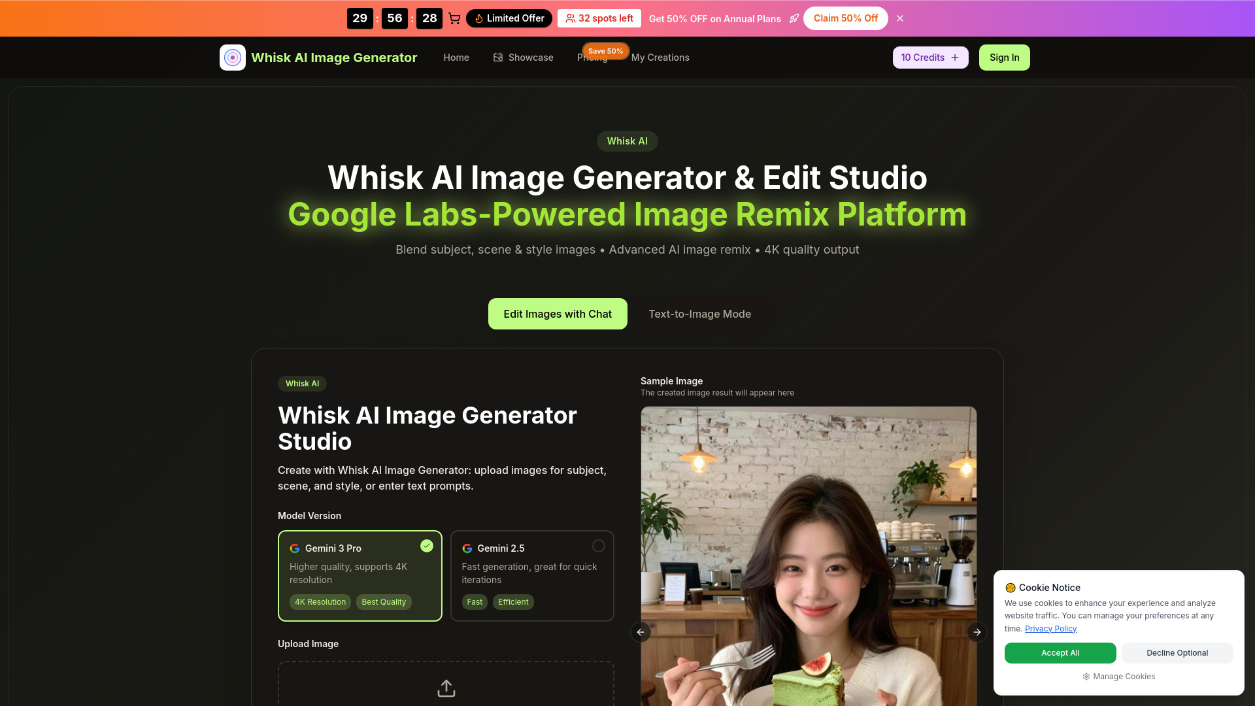Click the Whisk AI logo icon
The image size is (1255, 706).
pos(232,58)
